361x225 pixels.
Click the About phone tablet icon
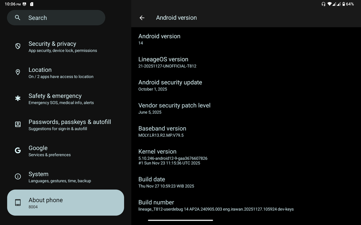(x=18, y=202)
